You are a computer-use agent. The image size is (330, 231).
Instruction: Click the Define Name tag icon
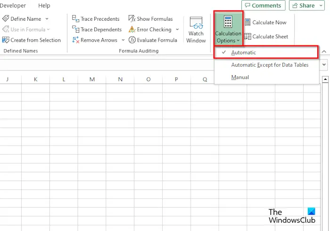point(6,18)
